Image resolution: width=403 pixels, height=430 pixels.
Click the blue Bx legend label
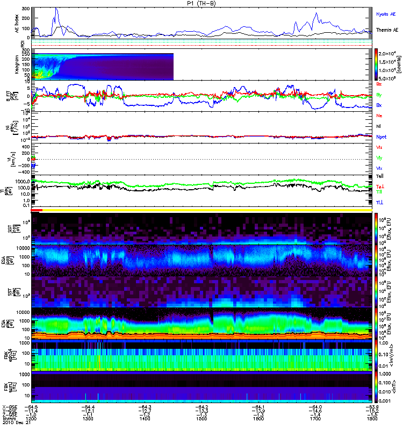tap(379, 105)
